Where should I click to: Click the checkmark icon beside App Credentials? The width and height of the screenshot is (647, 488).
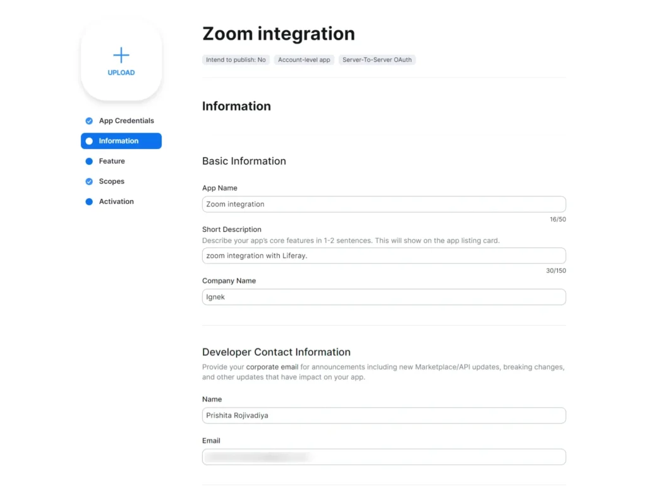click(x=89, y=121)
